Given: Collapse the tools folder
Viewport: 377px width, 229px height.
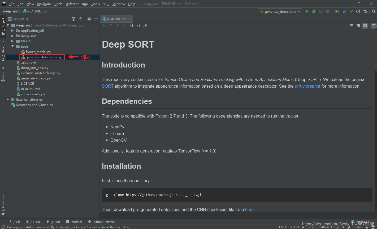Looking at the screenshot, I should coord(12,46).
